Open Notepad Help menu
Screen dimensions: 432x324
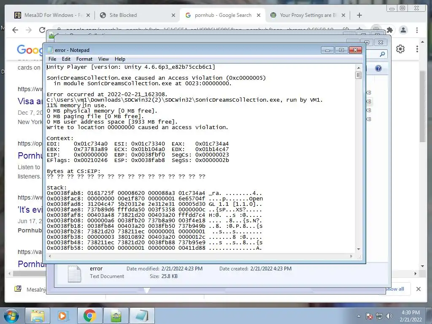coord(120,59)
